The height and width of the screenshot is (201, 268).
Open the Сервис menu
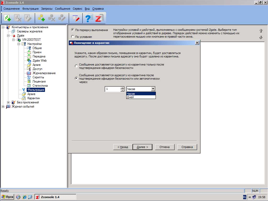pos(77,9)
